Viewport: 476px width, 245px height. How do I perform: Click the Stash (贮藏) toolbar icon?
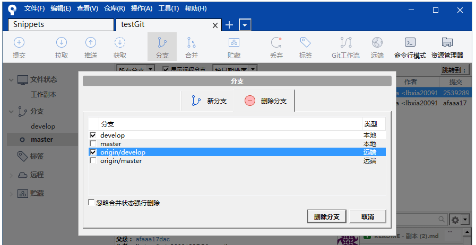click(234, 42)
